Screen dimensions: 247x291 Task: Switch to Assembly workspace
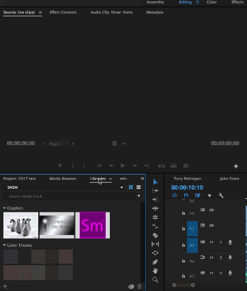pyautogui.click(x=155, y=2)
